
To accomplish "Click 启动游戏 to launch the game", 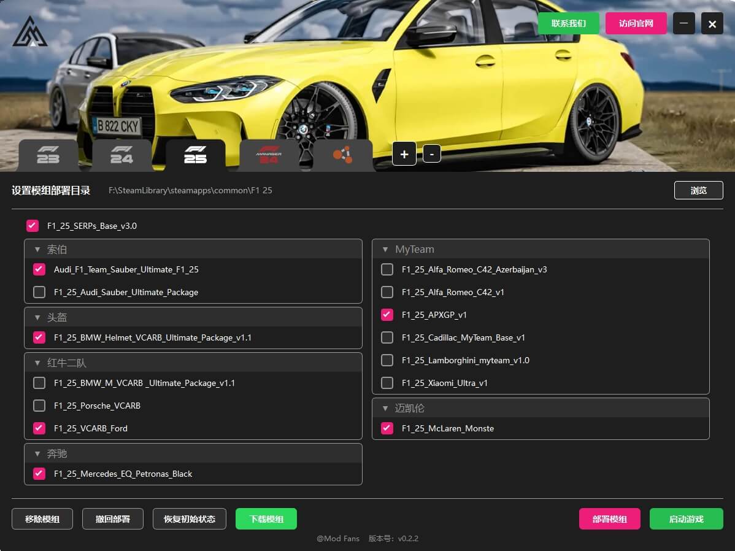I will 686,519.
